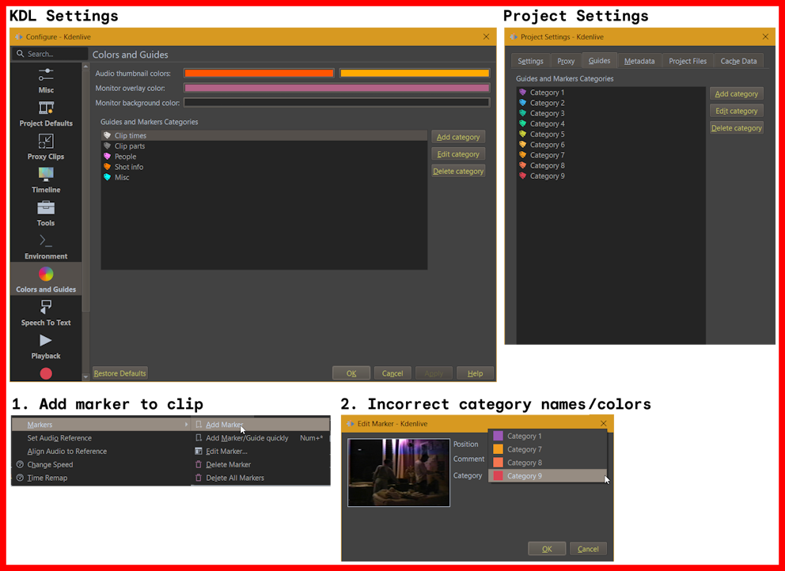The height and width of the screenshot is (571, 785).
Task: Switch to the Proxy tab
Action: click(566, 61)
